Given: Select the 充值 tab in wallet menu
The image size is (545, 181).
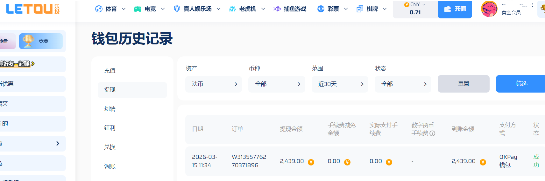Looking at the screenshot, I should [110, 71].
